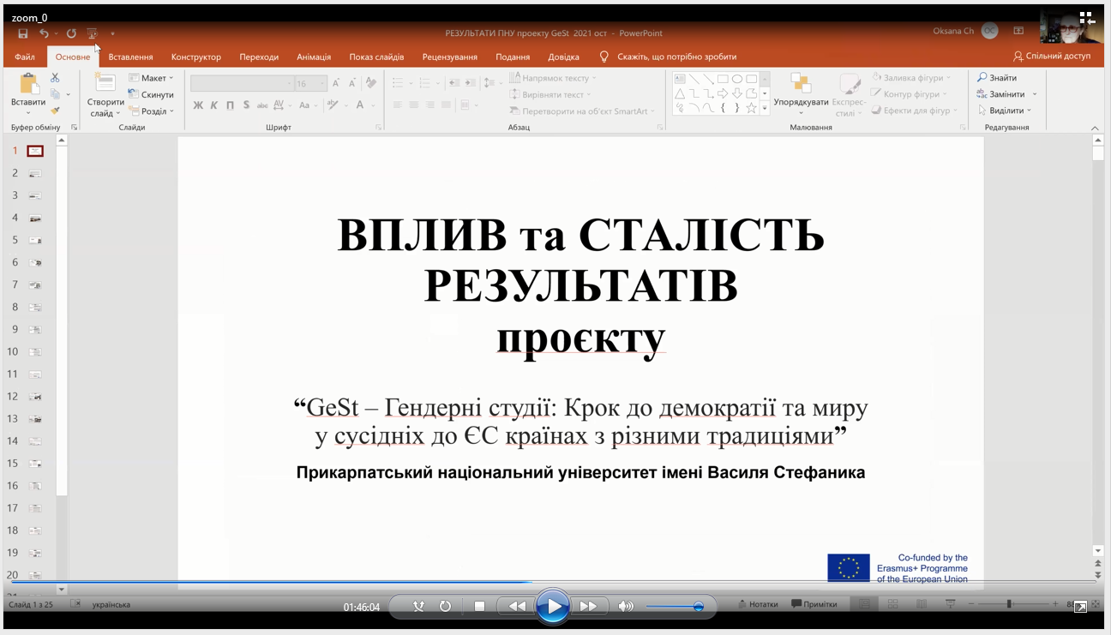Click the Format Painter brush icon
The image size is (1111, 635).
pyautogui.click(x=56, y=111)
